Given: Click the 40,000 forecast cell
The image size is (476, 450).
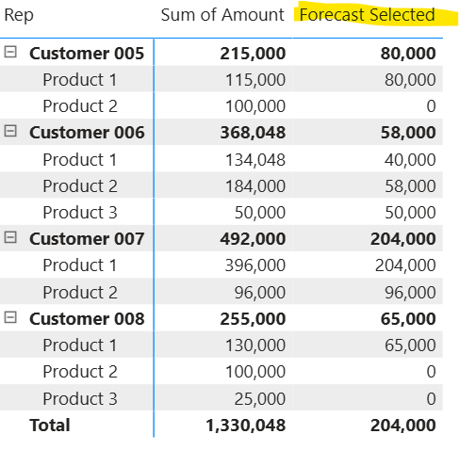Looking at the screenshot, I should click(410, 159).
